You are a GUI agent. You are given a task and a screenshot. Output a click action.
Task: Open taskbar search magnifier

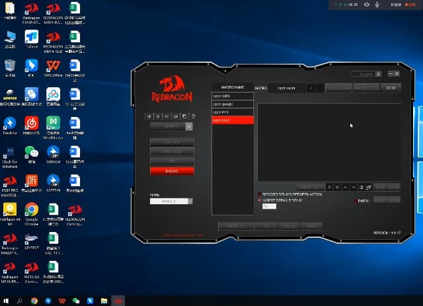19,301
